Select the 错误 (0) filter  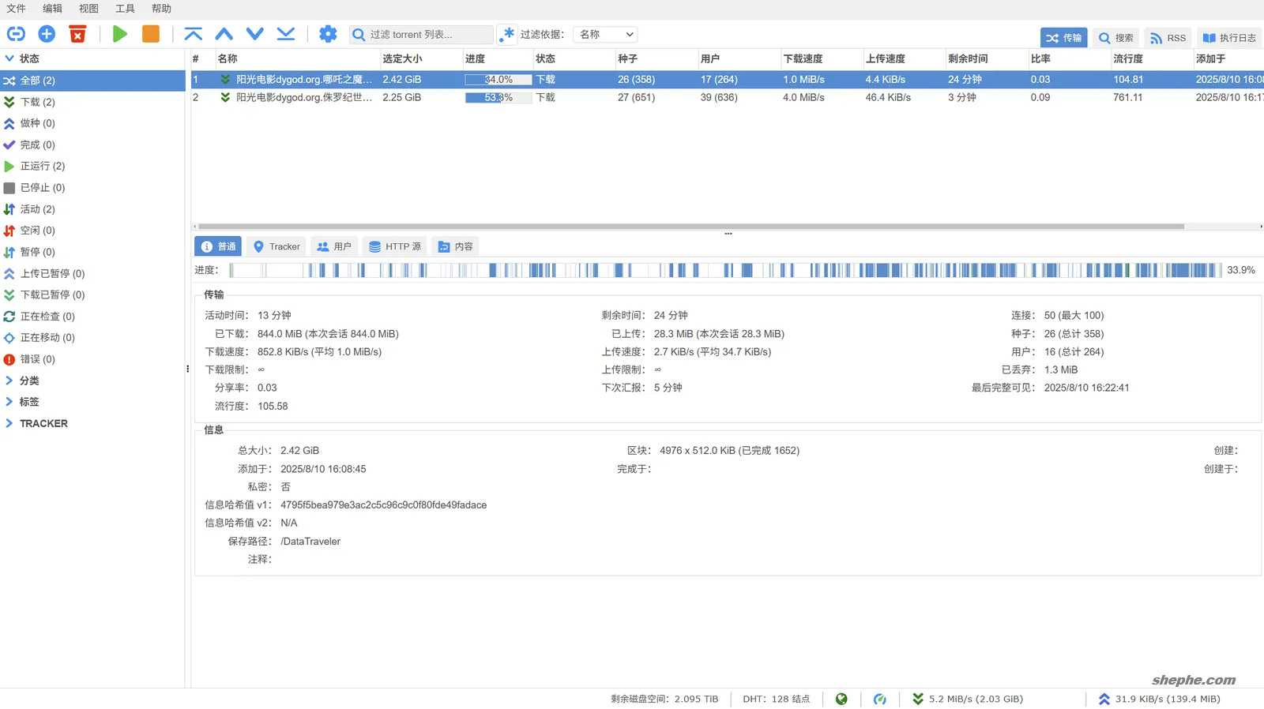click(x=92, y=359)
